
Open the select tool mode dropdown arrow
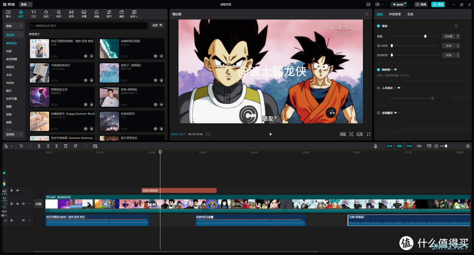12,146
